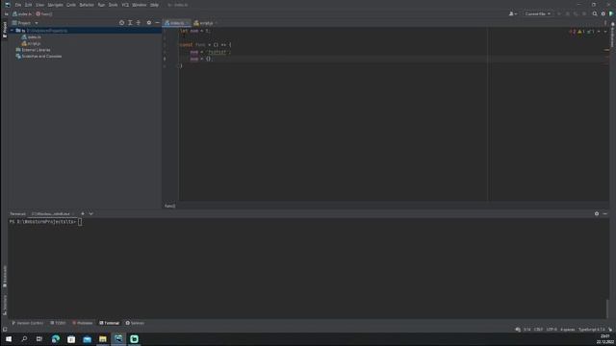
Task: Collapse the ts project root folder
Action: (12, 30)
